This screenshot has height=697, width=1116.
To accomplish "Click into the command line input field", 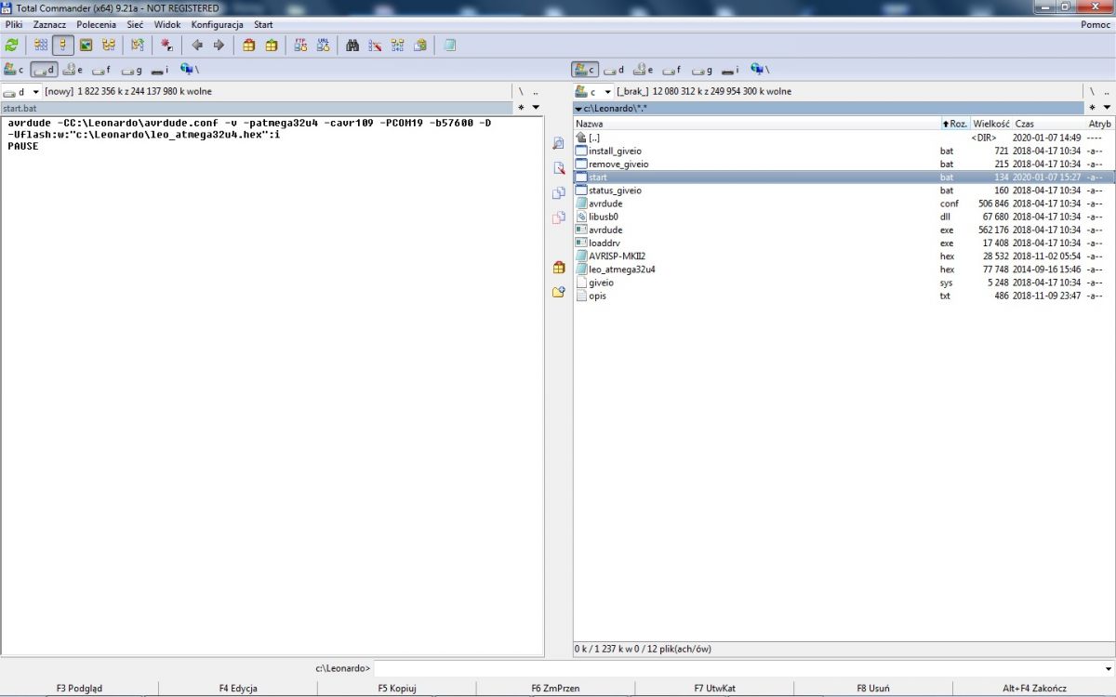I will (737, 668).
